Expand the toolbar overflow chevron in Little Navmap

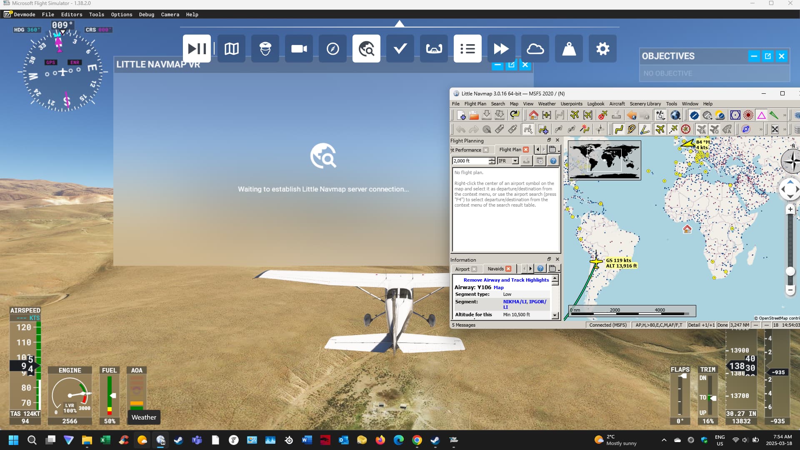785,115
